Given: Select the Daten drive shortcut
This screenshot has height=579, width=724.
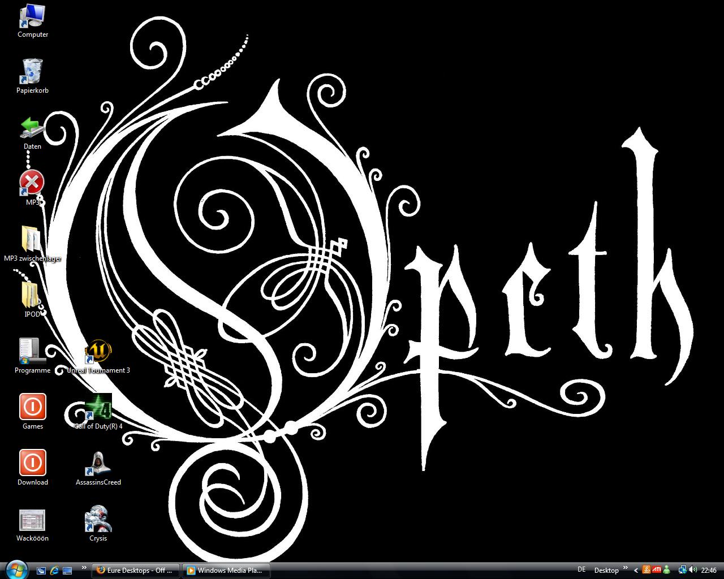Looking at the screenshot, I should [32, 133].
